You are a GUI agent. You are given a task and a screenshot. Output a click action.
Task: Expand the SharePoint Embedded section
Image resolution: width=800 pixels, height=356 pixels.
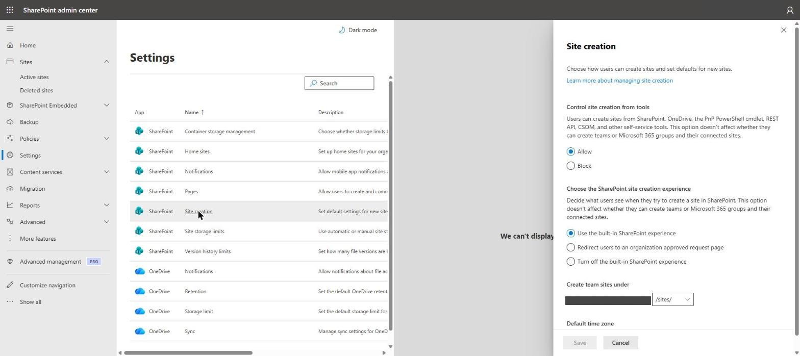[106, 106]
